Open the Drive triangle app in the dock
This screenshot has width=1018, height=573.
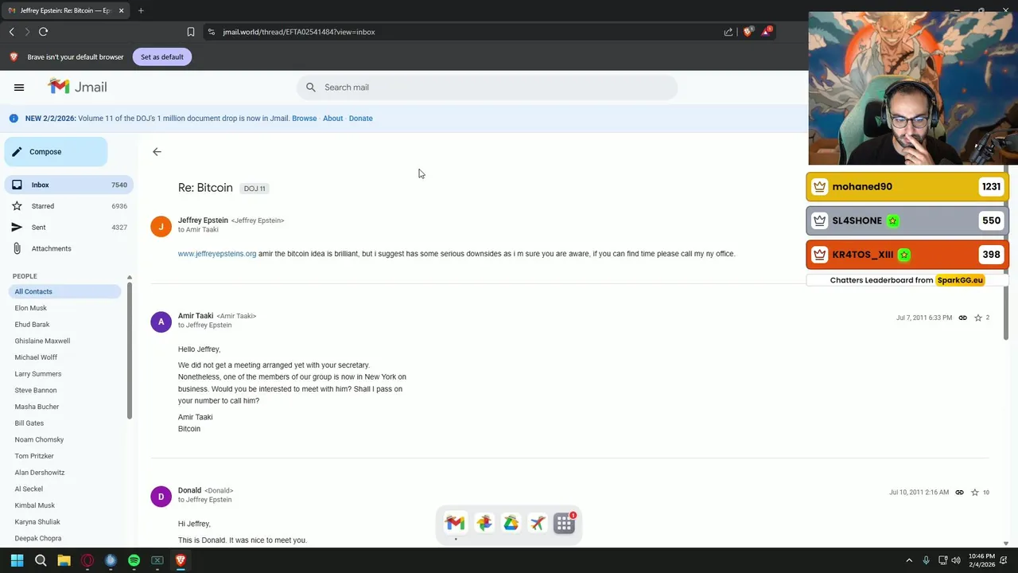(x=511, y=523)
